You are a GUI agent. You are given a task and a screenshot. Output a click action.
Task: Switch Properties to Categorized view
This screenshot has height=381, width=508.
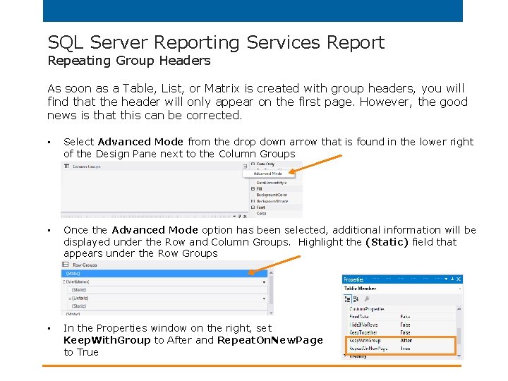tap(348, 299)
